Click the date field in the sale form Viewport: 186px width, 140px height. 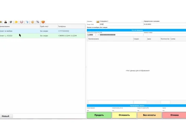[165, 24]
